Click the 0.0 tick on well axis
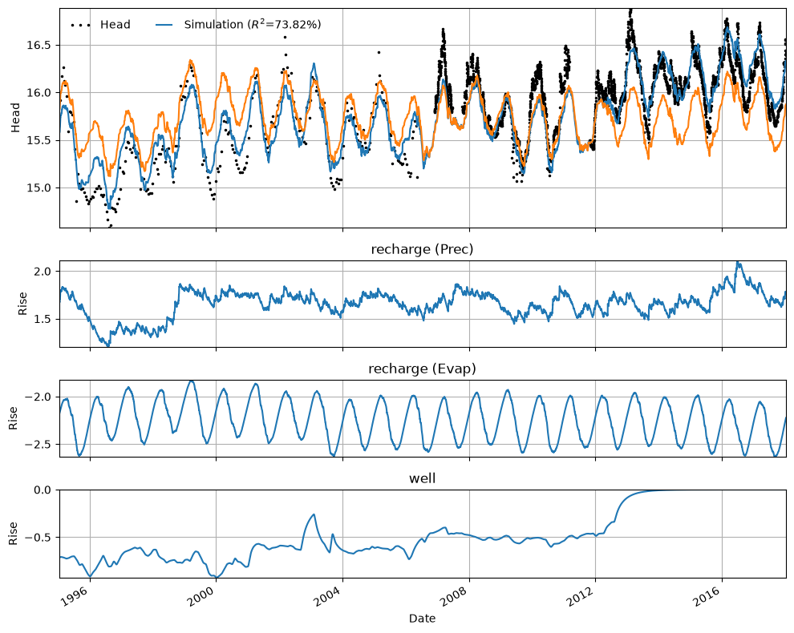The image size is (794, 633). click(43, 490)
